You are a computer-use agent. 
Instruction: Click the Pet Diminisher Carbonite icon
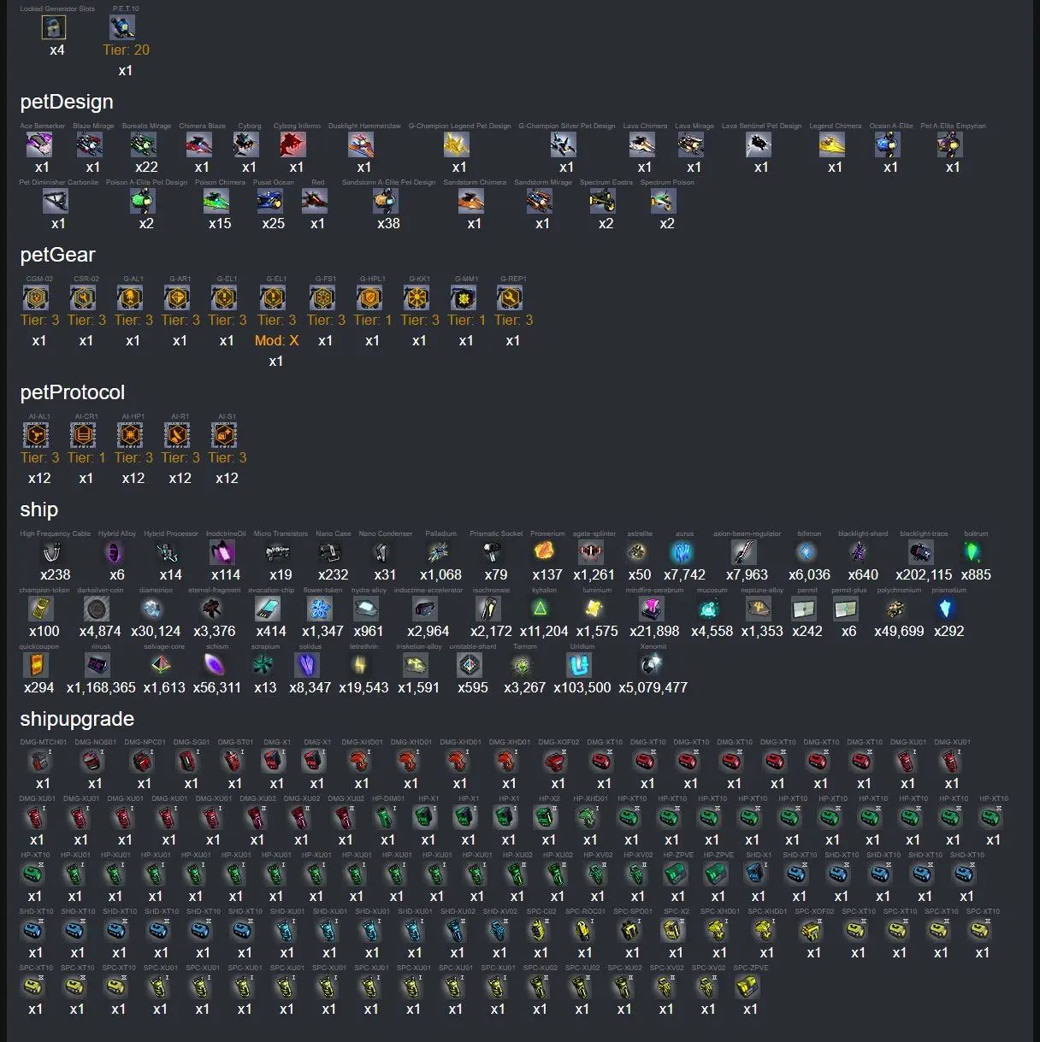click(56, 201)
